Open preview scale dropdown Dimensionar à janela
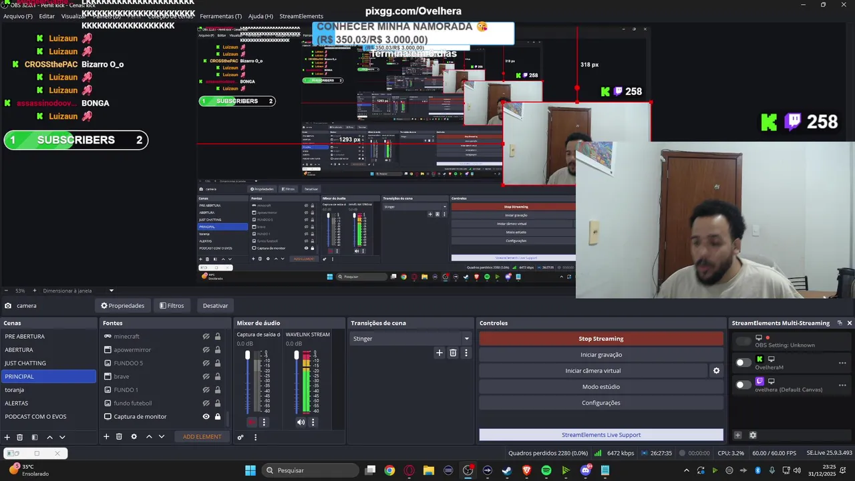Image resolution: width=855 pixels, height=481 pixels. 78,291
